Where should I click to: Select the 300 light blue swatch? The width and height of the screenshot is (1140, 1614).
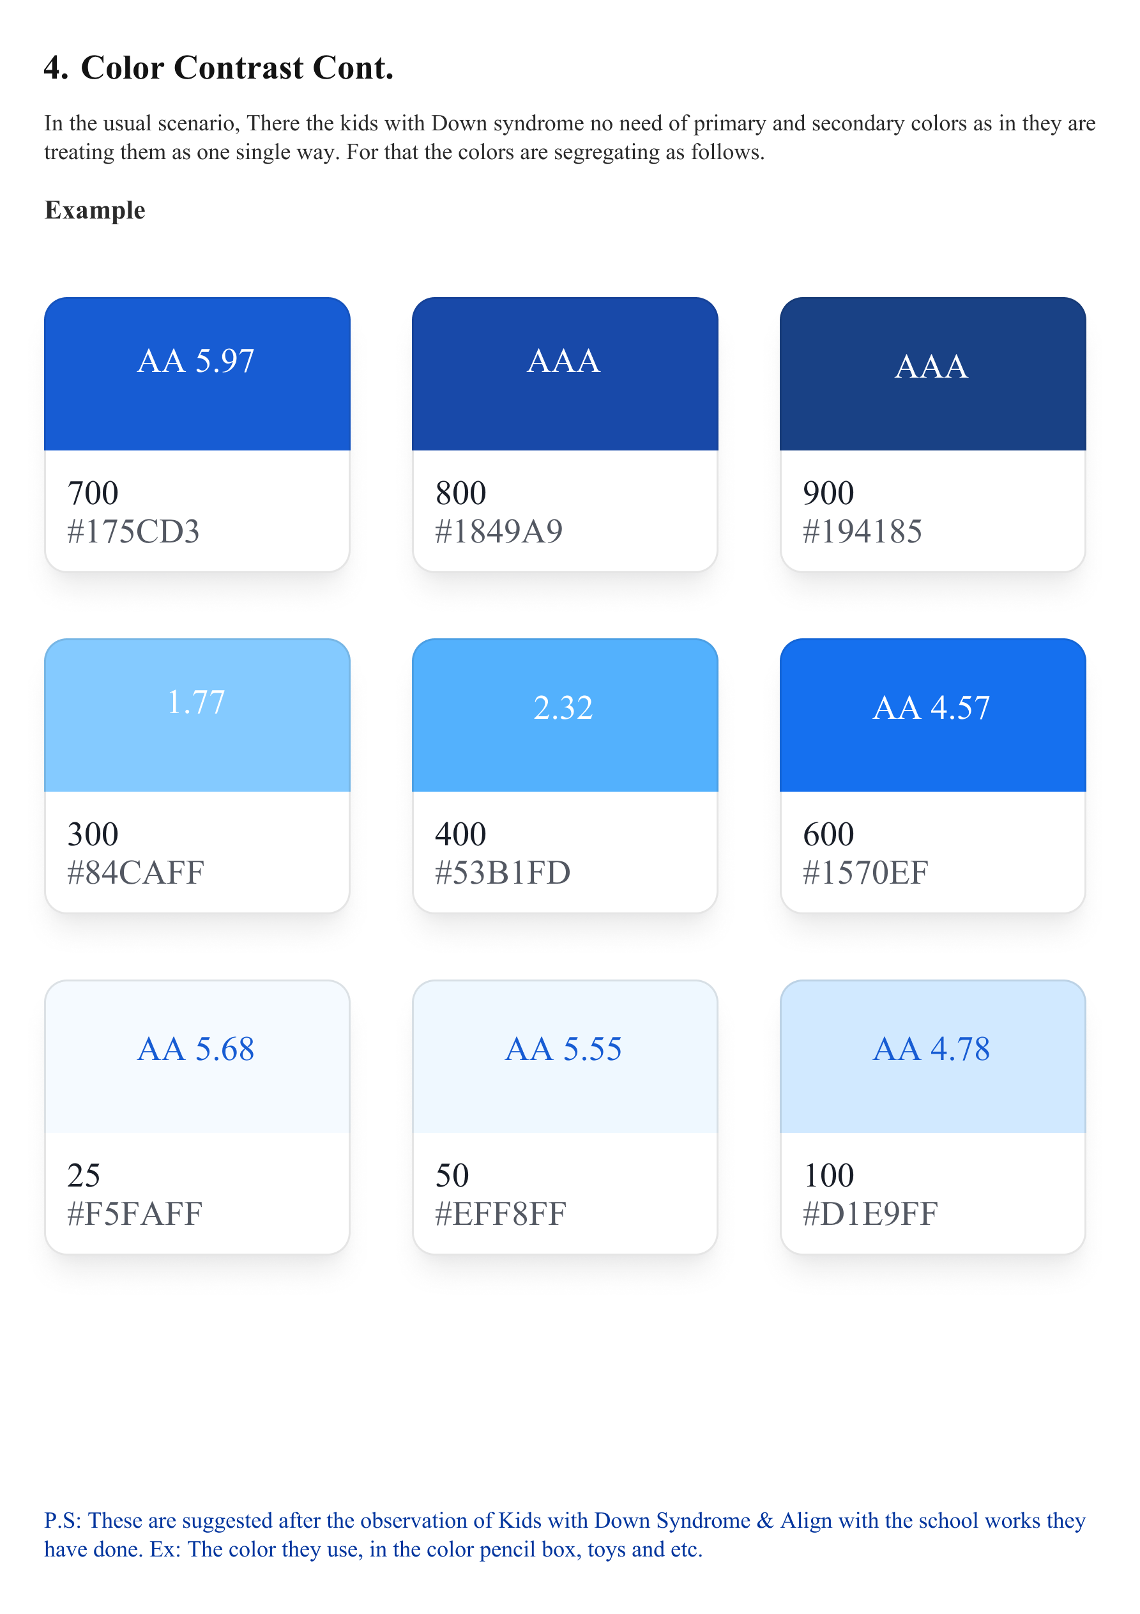(x=197, y=715)
